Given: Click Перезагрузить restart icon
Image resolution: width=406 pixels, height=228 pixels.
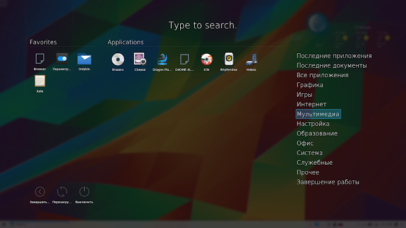Looking at the screenshot, I should tap(62, 194).
